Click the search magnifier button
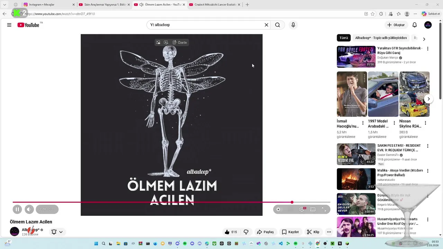Viewport: 443px width, 249px height. (x=278, y=25)
